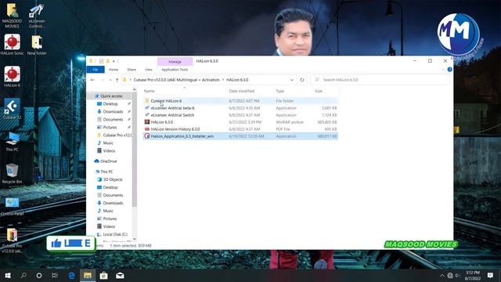
Task: Open Task View in taskbar
Action: tap(55, 275)
